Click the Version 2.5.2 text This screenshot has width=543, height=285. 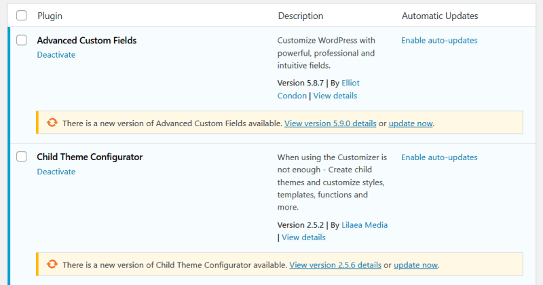[x=300, y=225]
